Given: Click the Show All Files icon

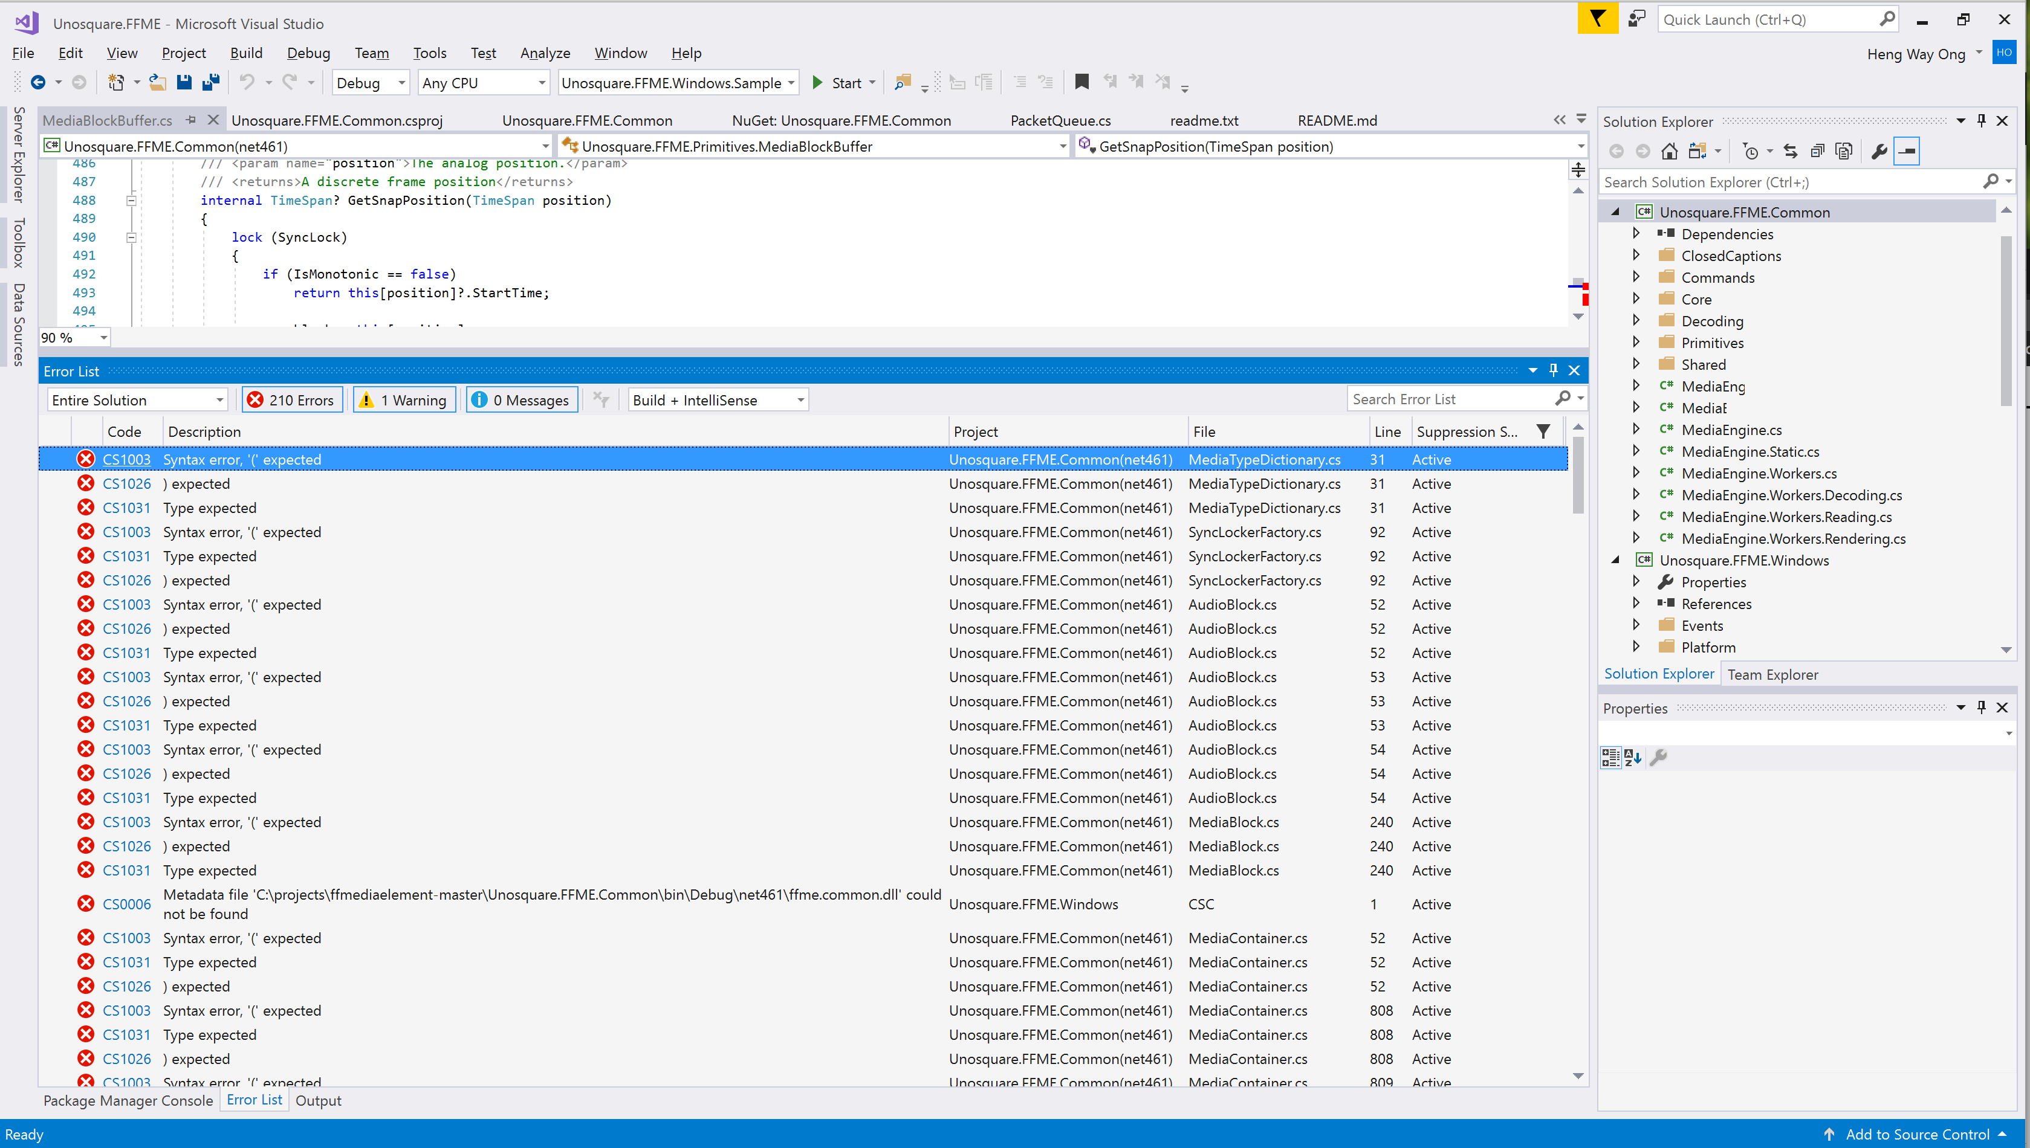Looking at the screenshot, I should click(x=1844, y=150).
